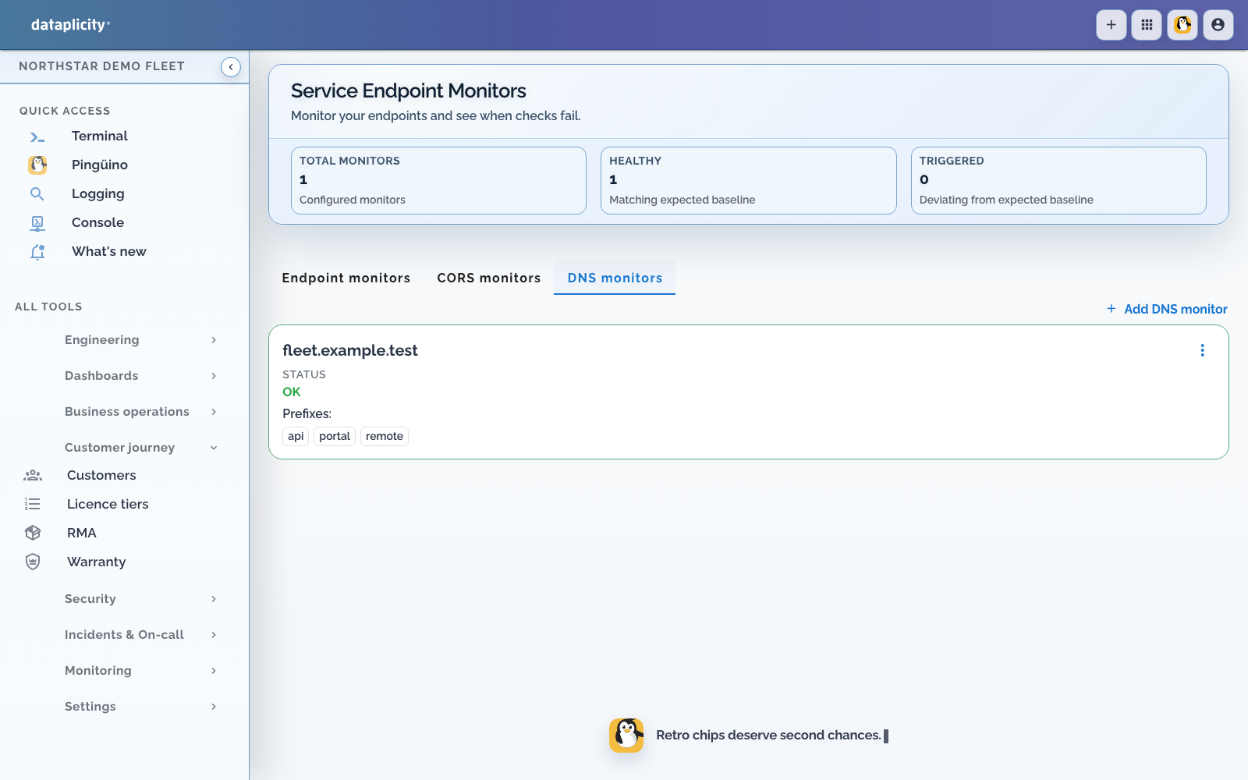Switch to the CORS monitors tab
The width and height of the screenshot is (1248, 780).
click(x=489, y=278)
